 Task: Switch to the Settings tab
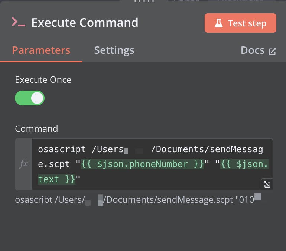tap(114, 50)
